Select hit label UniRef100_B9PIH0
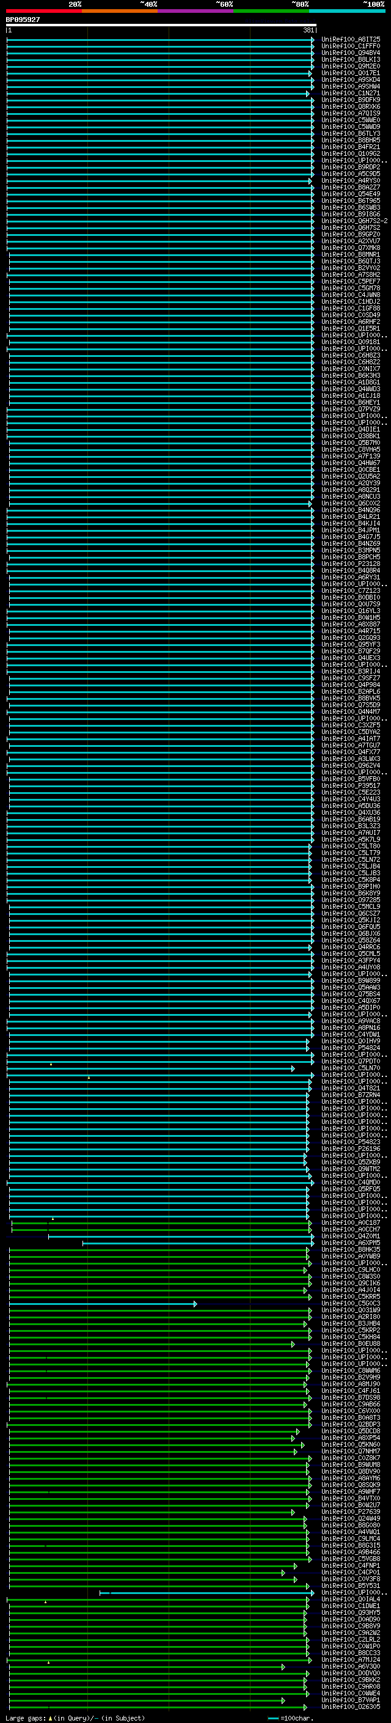Screen dimensions: 391x1723 pos(350,886)
